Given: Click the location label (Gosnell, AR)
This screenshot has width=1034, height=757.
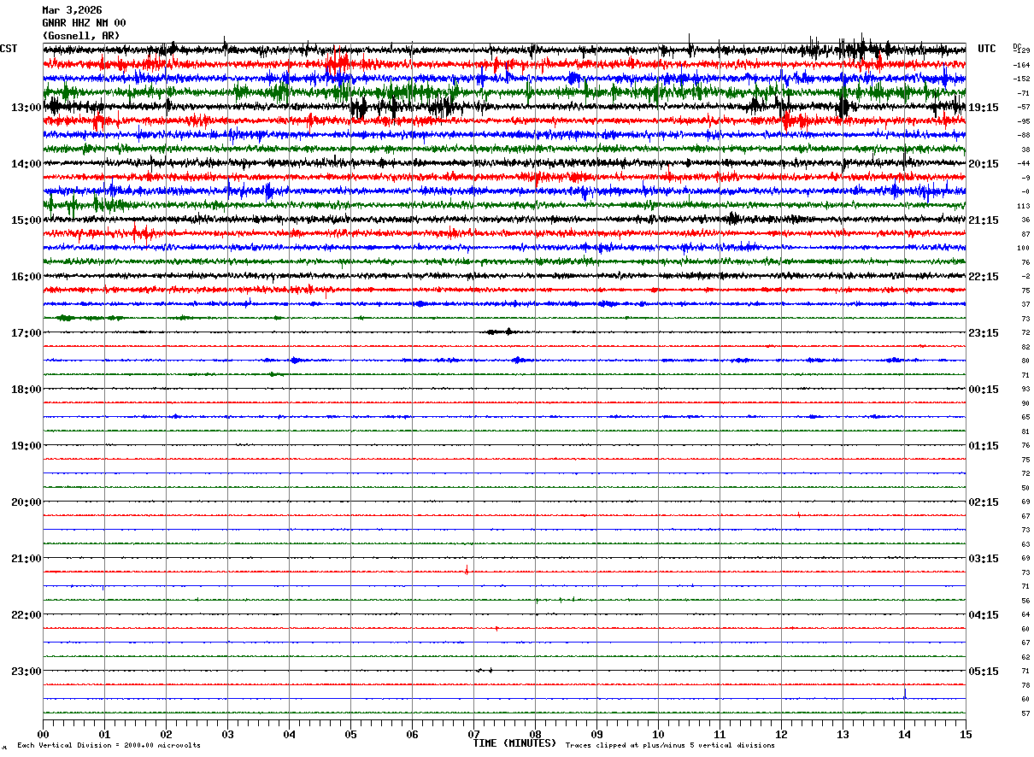Looking at the screenshot, I should [x=81, y=36].
